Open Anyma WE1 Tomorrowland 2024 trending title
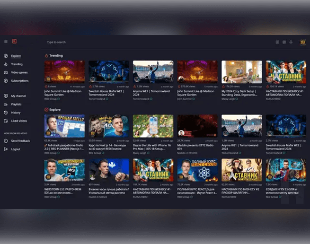This screenshot has width=310, height=244. tap(151, 93)
